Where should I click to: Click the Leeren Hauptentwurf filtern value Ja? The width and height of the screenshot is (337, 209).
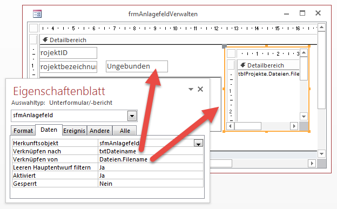tap(102, 167)
